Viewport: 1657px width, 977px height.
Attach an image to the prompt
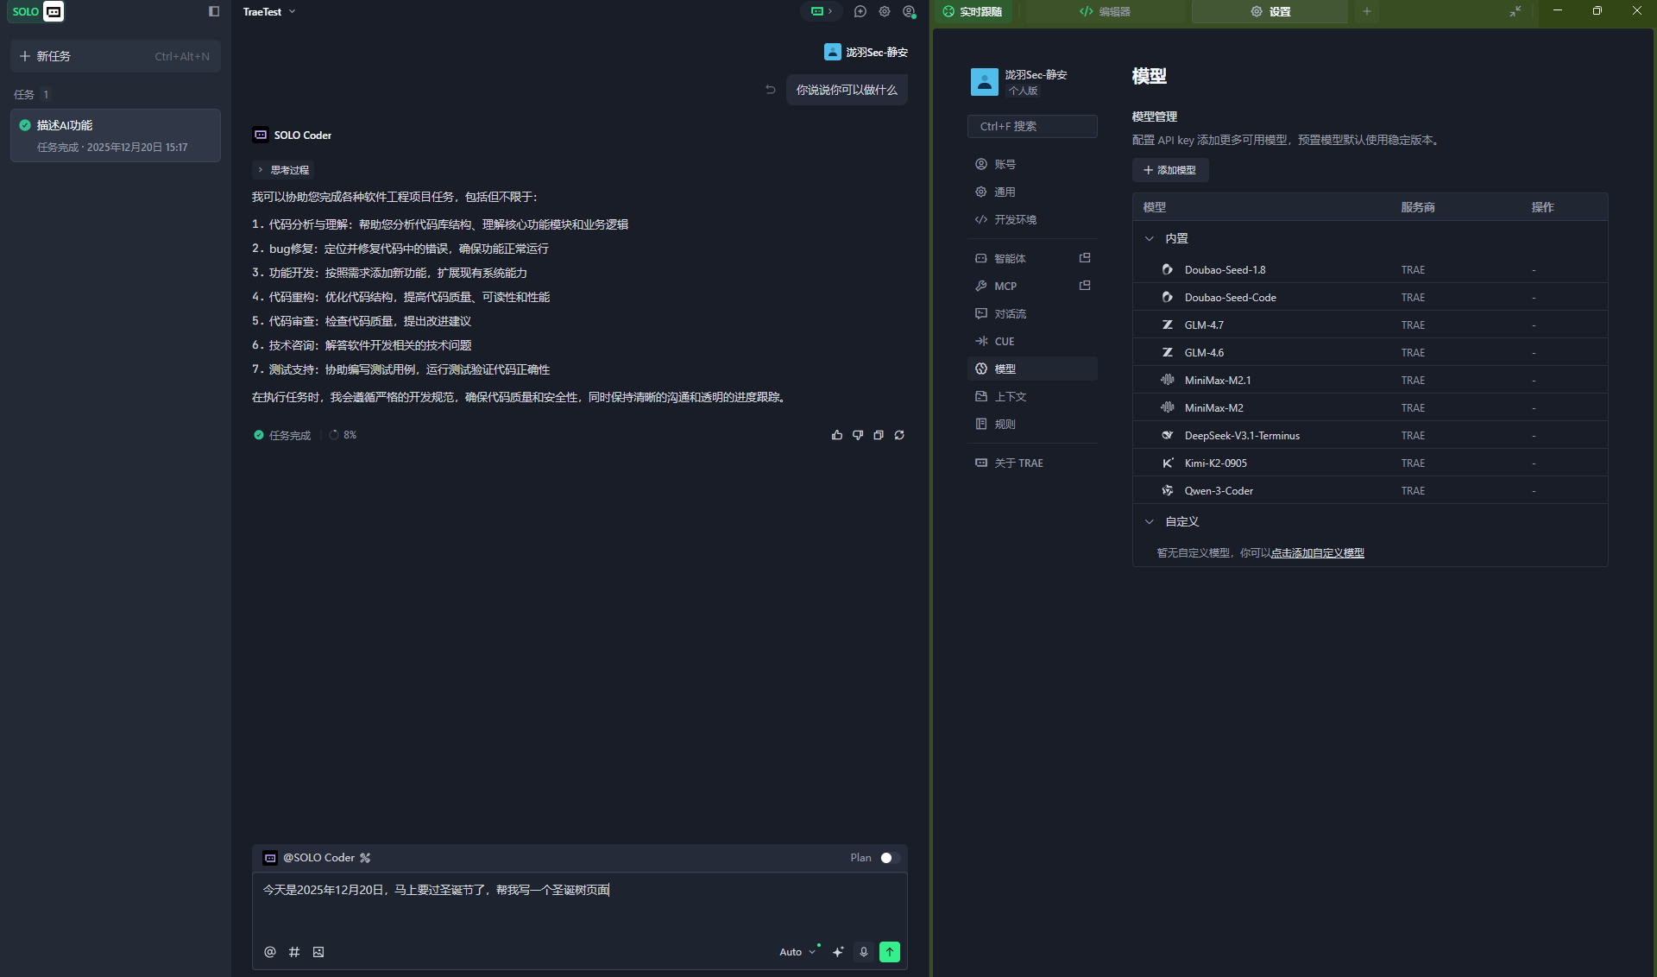click(x=318, y=952)
